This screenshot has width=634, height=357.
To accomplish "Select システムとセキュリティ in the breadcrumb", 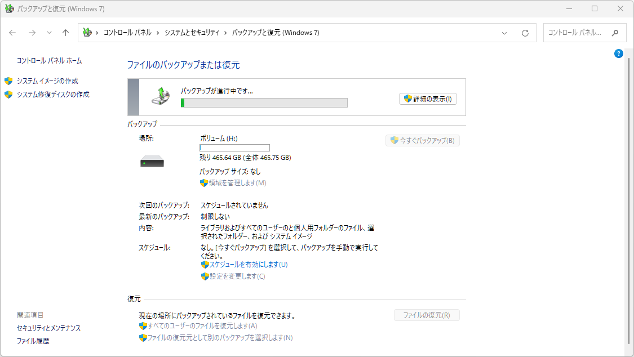I will tap(192, 33).
